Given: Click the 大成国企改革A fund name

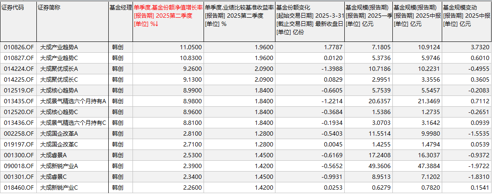Looking at the screenshot, I should coord(59,134).
